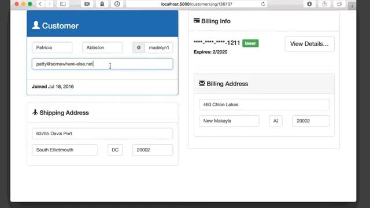Focus billing city field New Makayla

[x=229, y=121]
